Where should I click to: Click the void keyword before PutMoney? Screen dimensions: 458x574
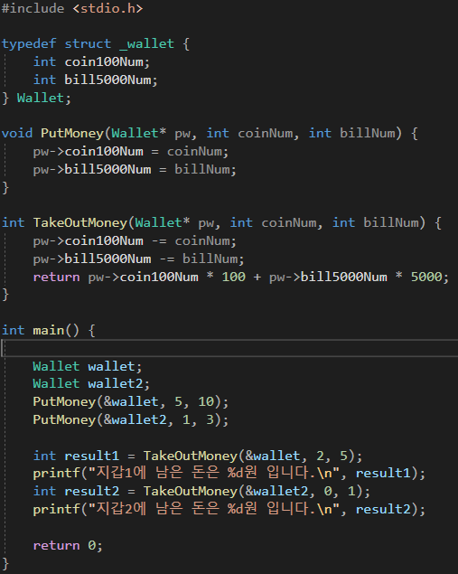tap(17, 133)
